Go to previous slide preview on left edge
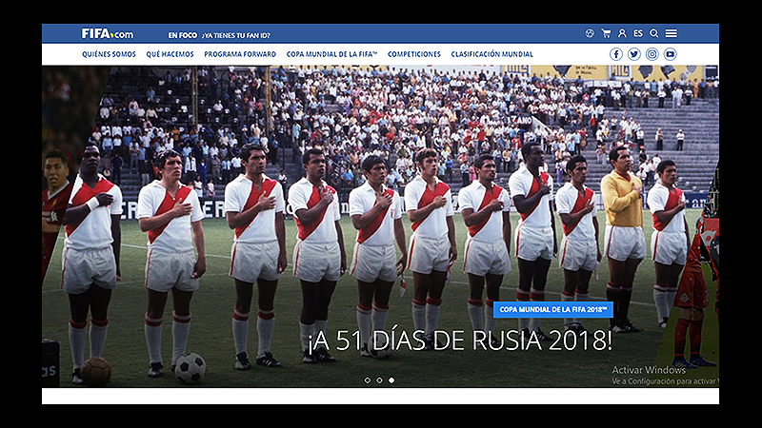Image resolution: width=762 pixels, height=428 pixels. click(x=61, y=194)
